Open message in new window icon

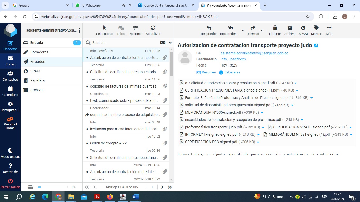tap(316, 46)
